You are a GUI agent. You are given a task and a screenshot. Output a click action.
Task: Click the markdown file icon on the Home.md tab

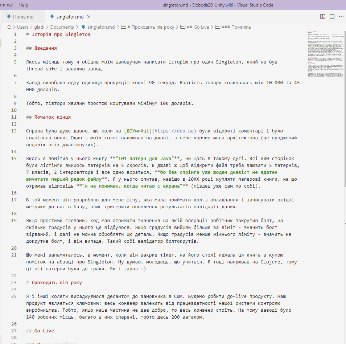(x=9, y=17)
